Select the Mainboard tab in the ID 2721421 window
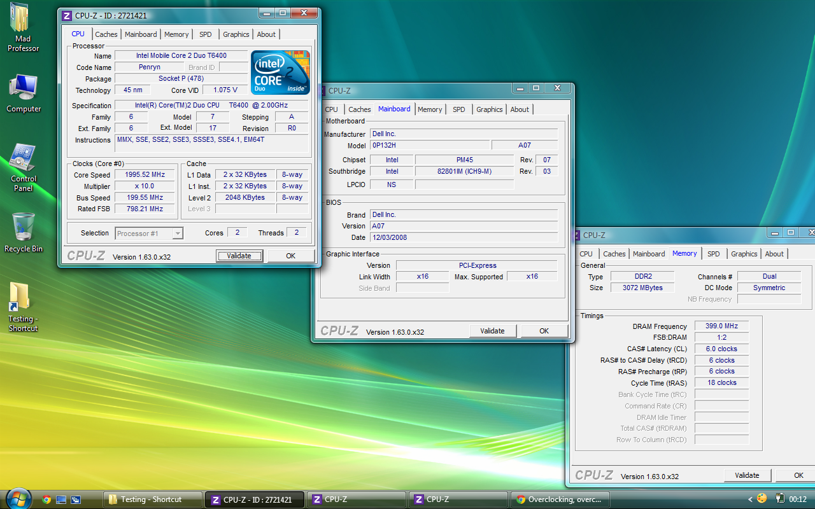 (x=141, y=34)
